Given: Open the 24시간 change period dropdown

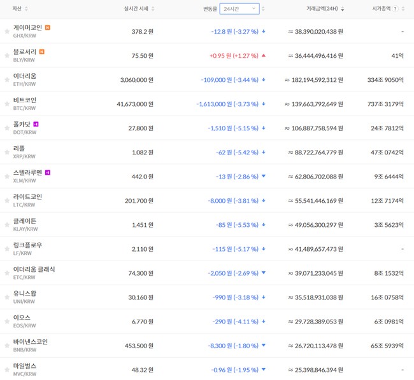Looking at the screenshot, I should (x=239, y=9).
